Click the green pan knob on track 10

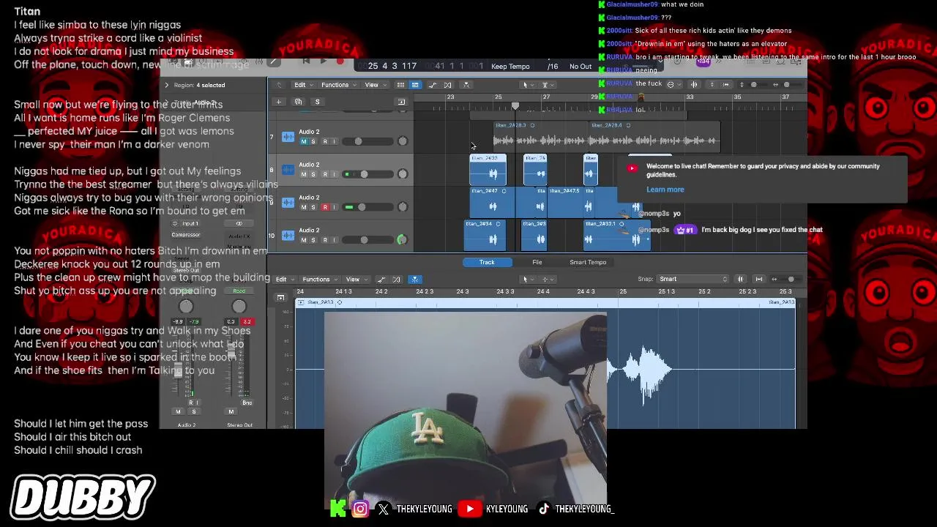(x=402, y=240)
